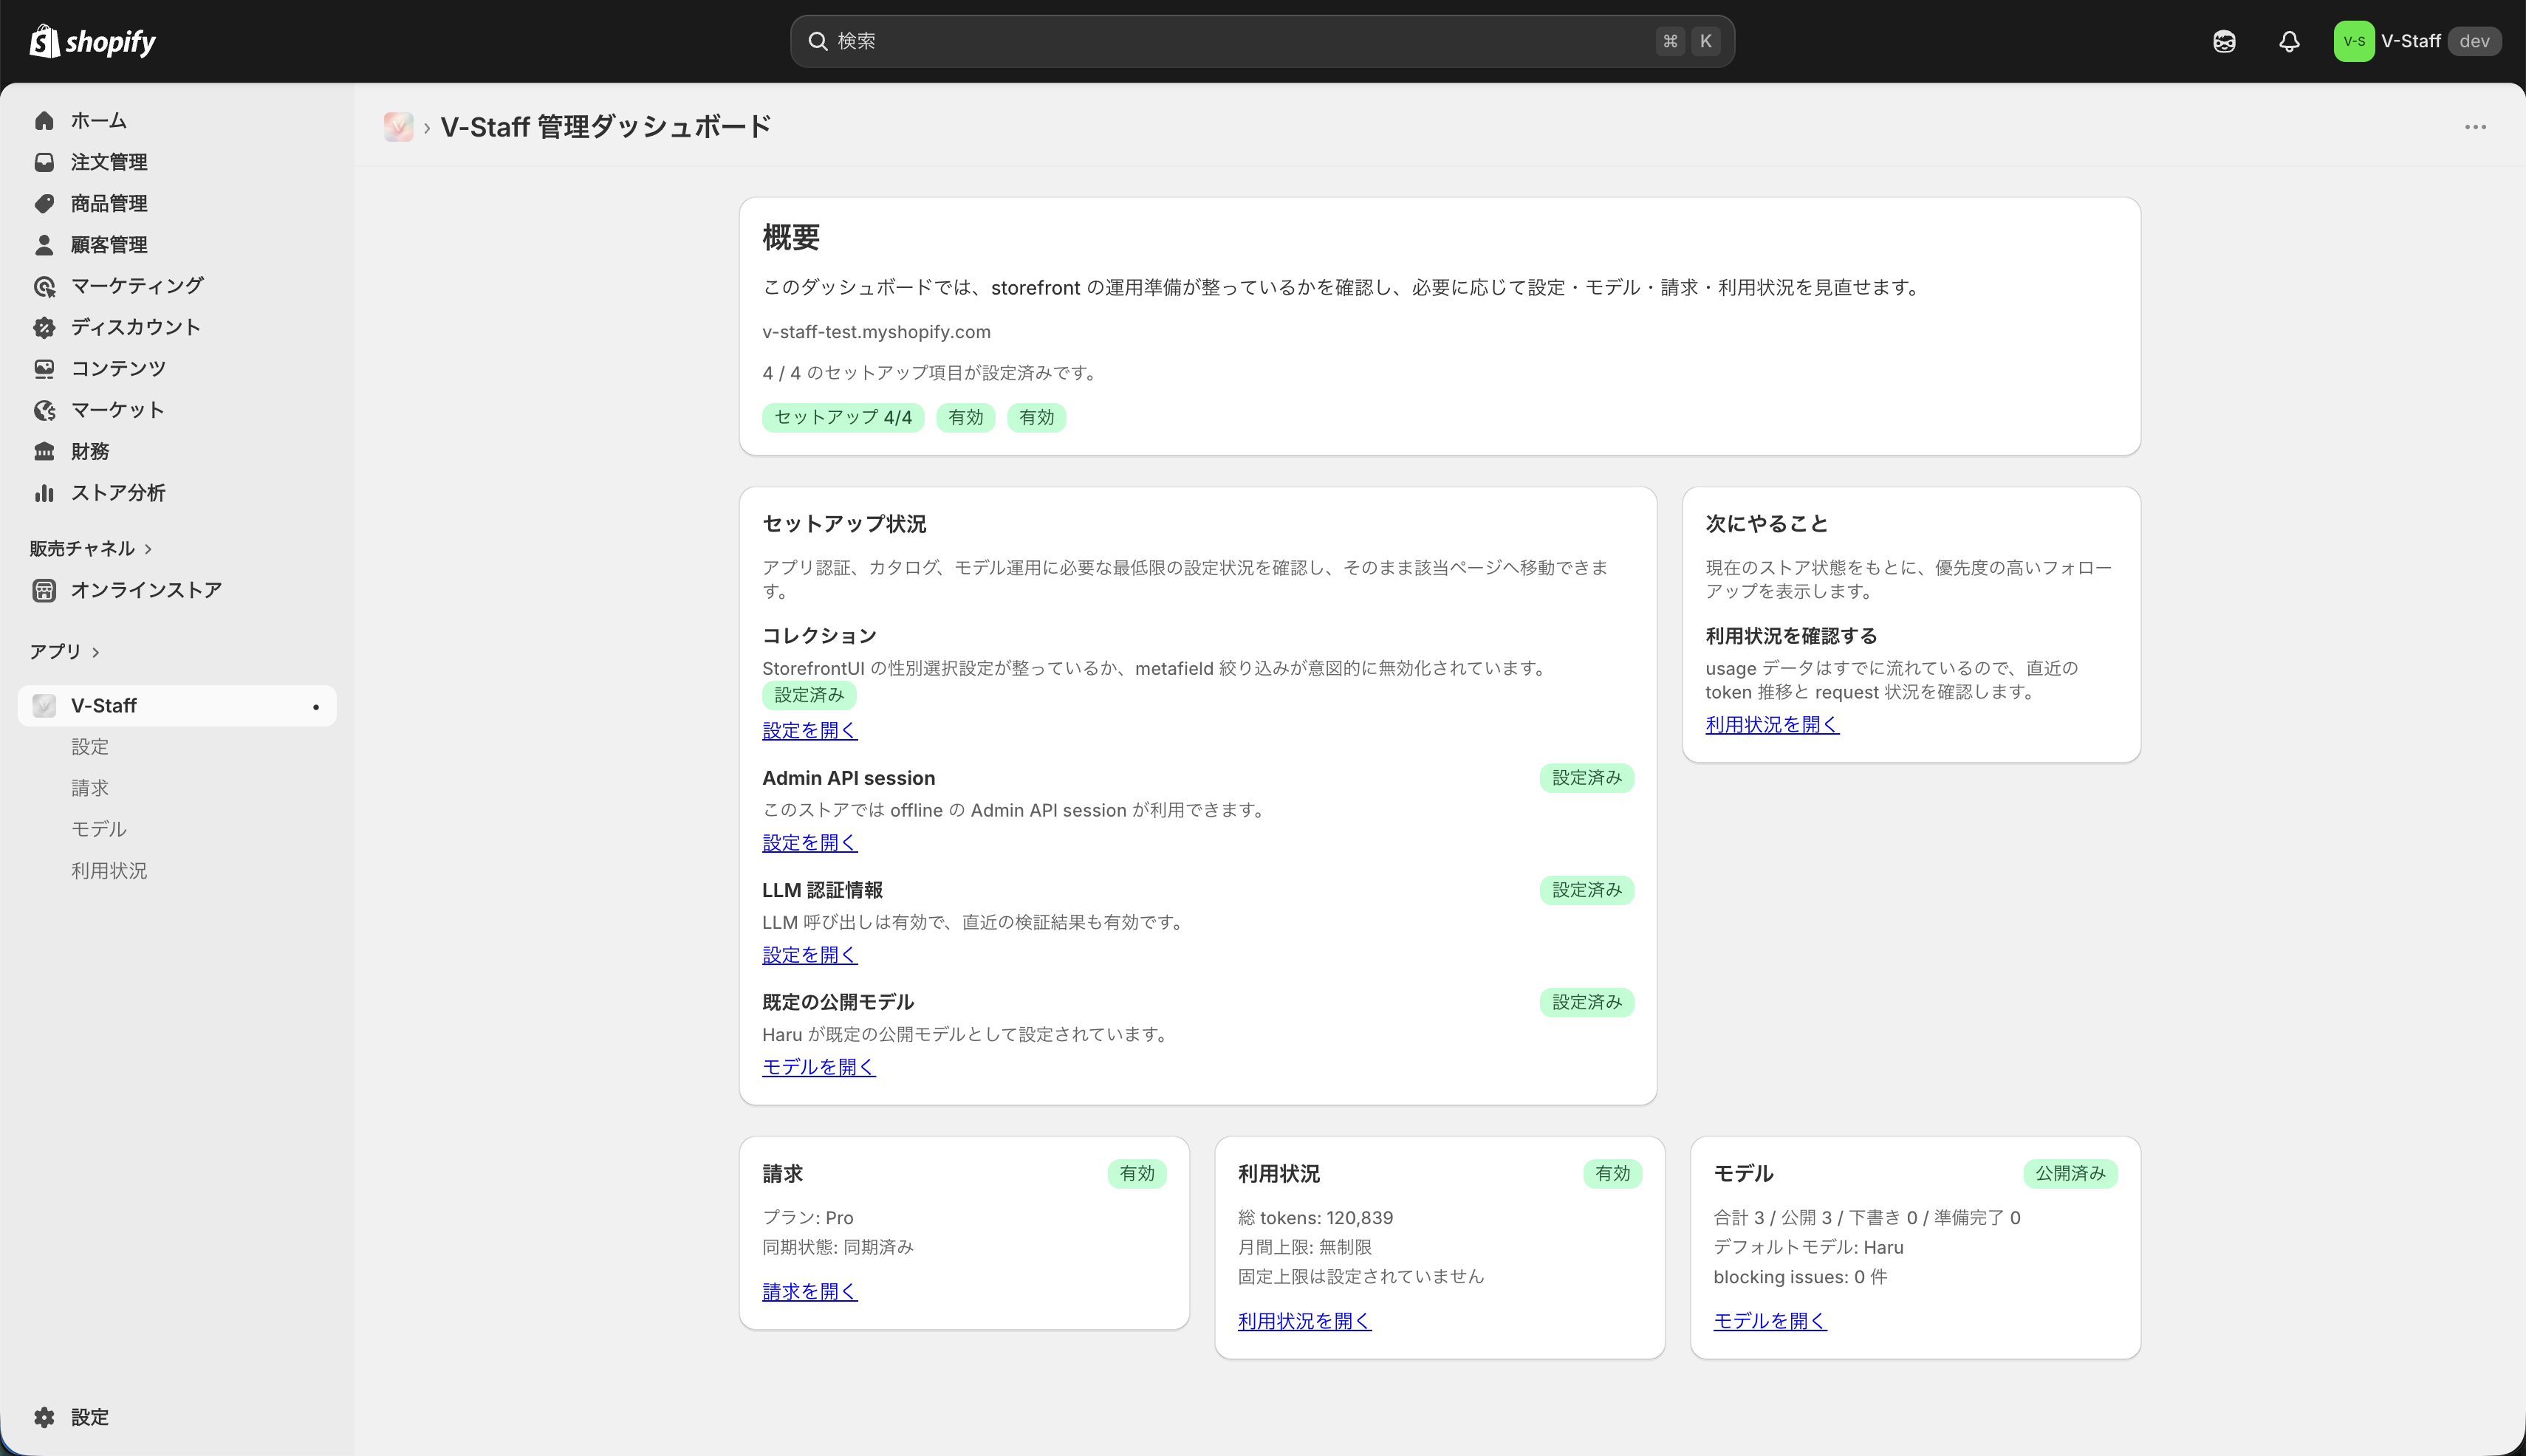This screenshot has width=2526, height=1456.
Task: Click the search magnifier icon
Action: [x=818, y=41]
